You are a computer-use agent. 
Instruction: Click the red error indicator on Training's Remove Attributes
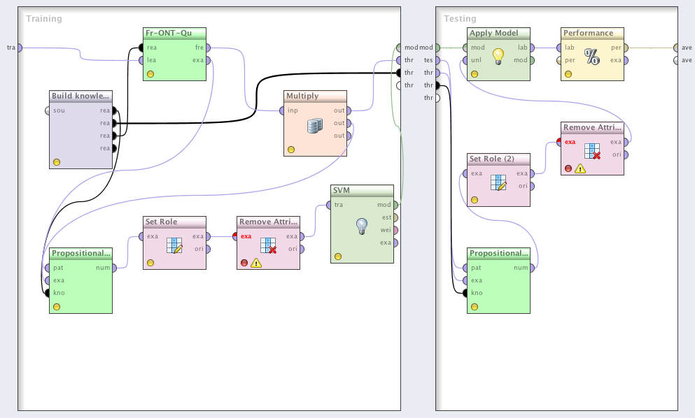(244, 264)
